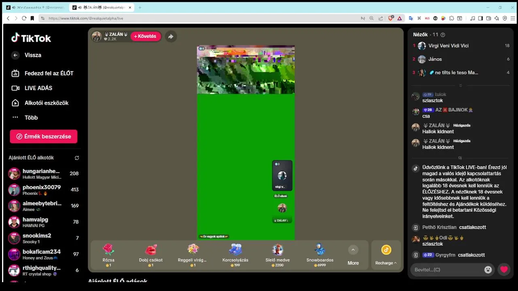Refresh the Ajánlott ÉLŐ alkotók list
518x291 pixels.
point(77,158)
